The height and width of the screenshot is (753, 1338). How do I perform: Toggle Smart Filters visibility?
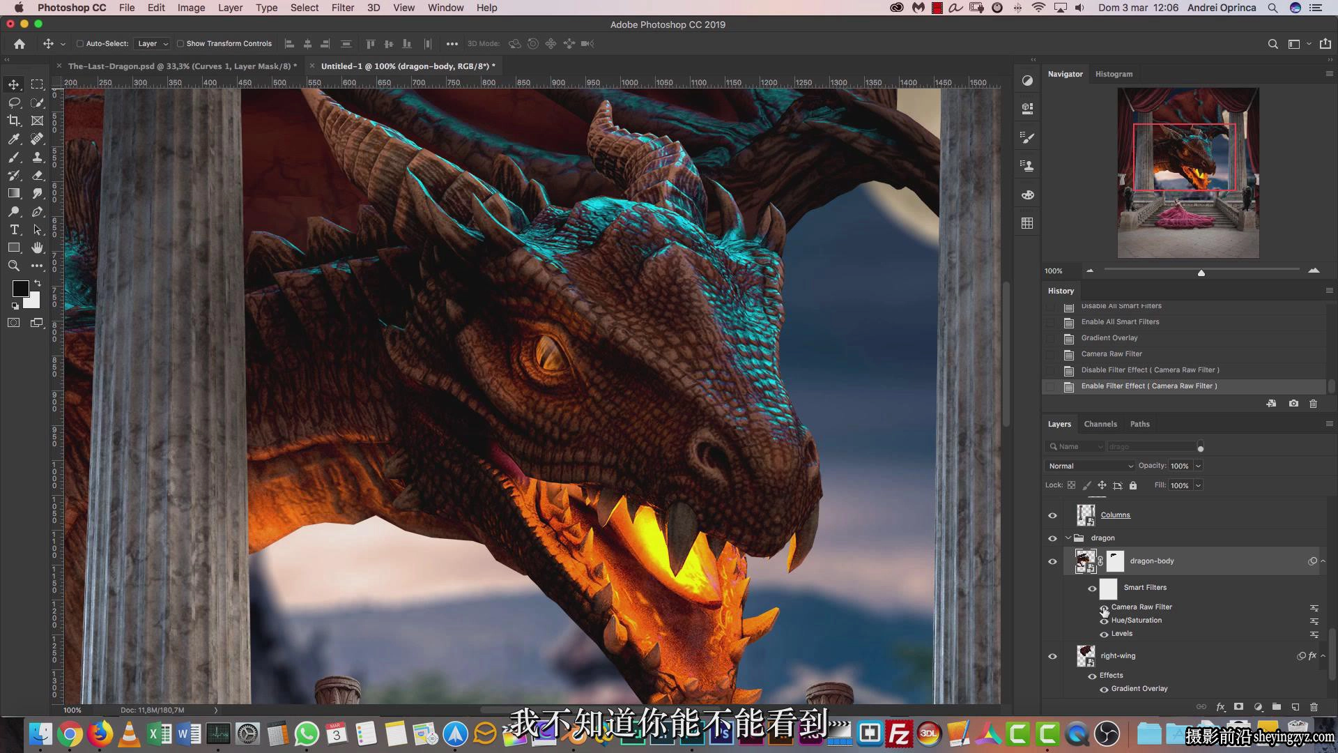[1092, 588]
